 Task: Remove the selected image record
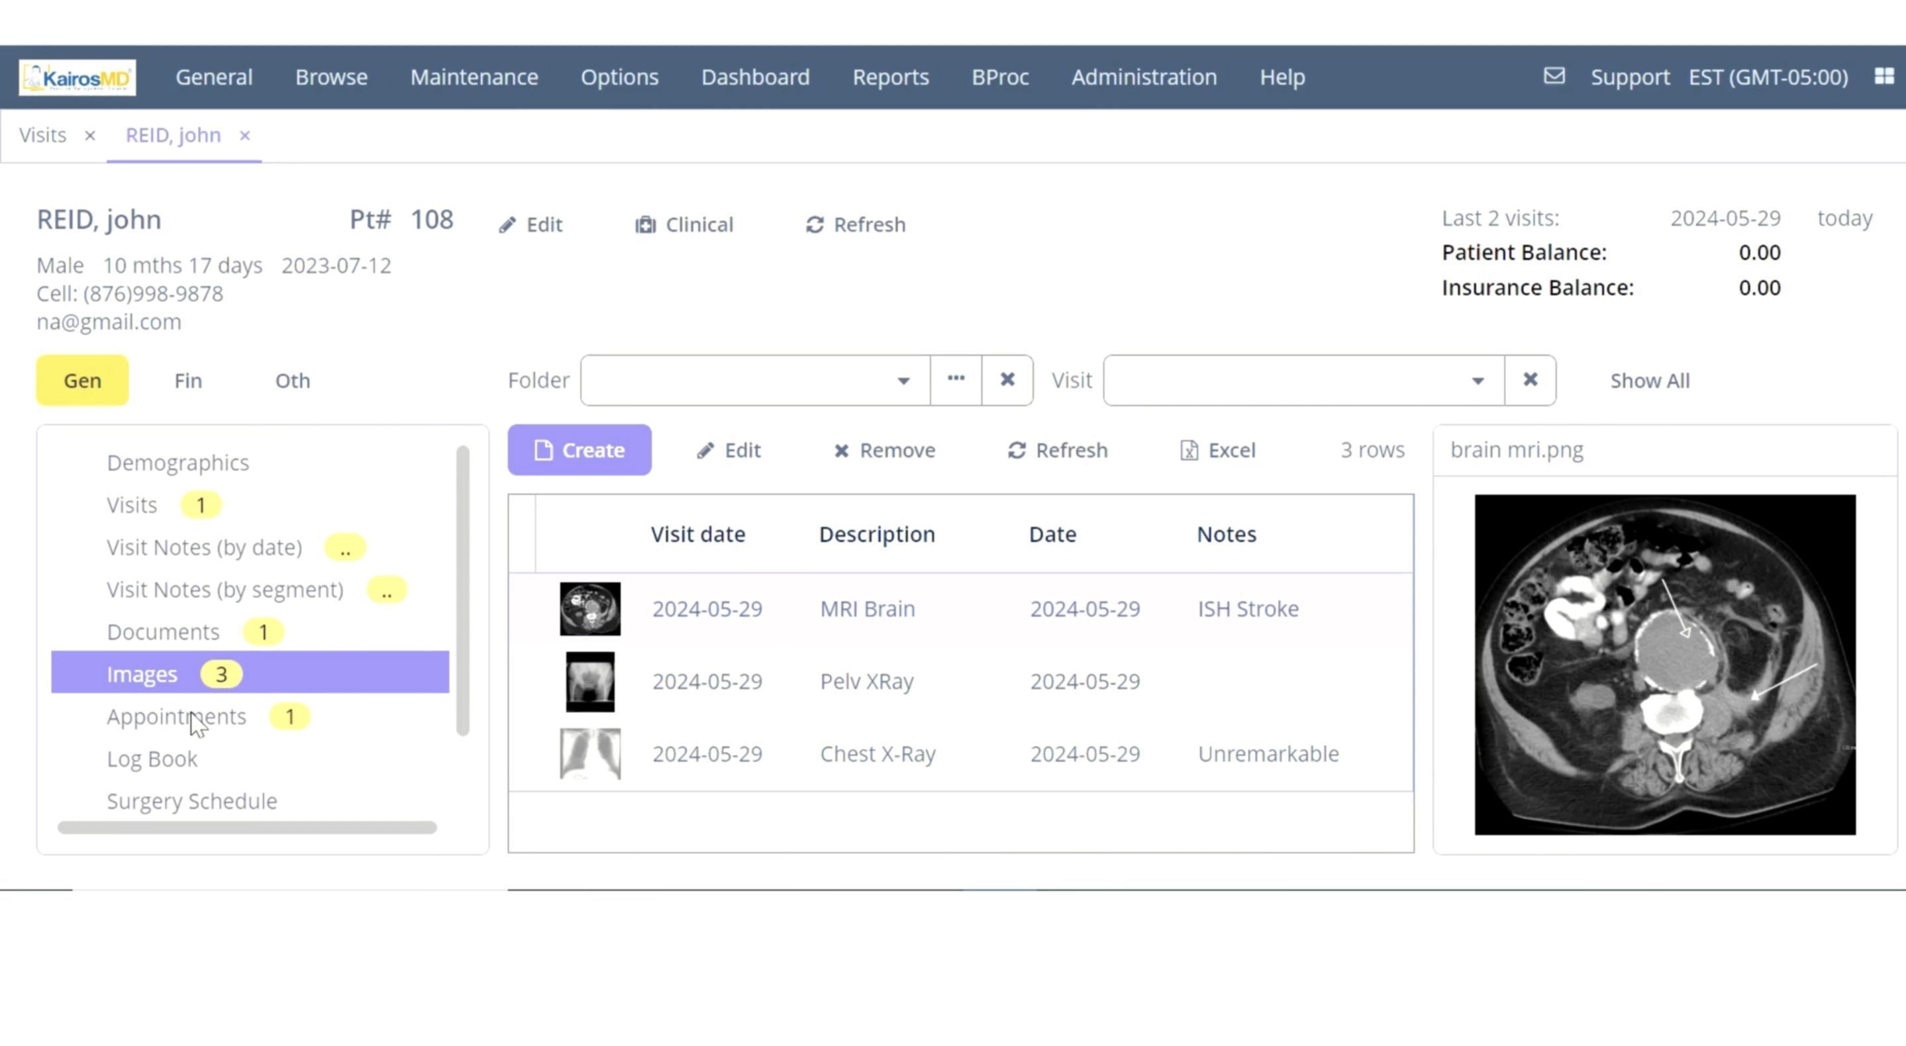click(884, 450)
